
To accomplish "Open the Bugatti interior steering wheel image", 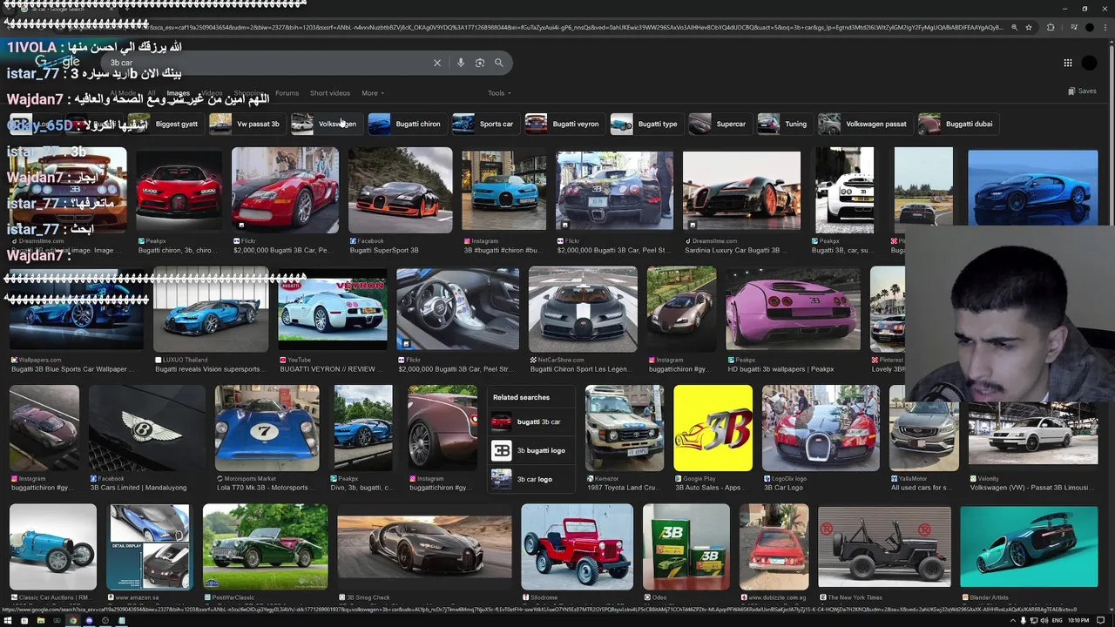I will click(457, 309).
